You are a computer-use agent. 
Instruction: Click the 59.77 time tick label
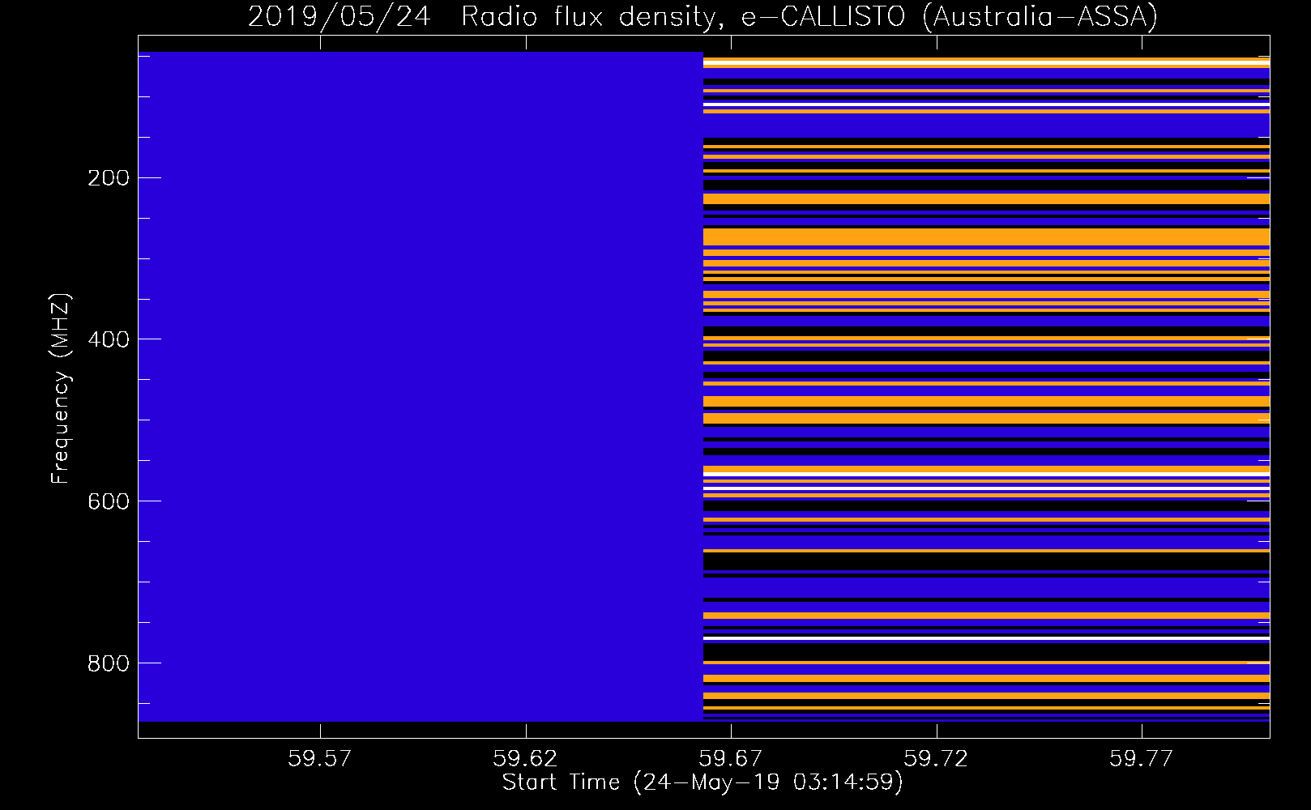tap(1141, 758)
